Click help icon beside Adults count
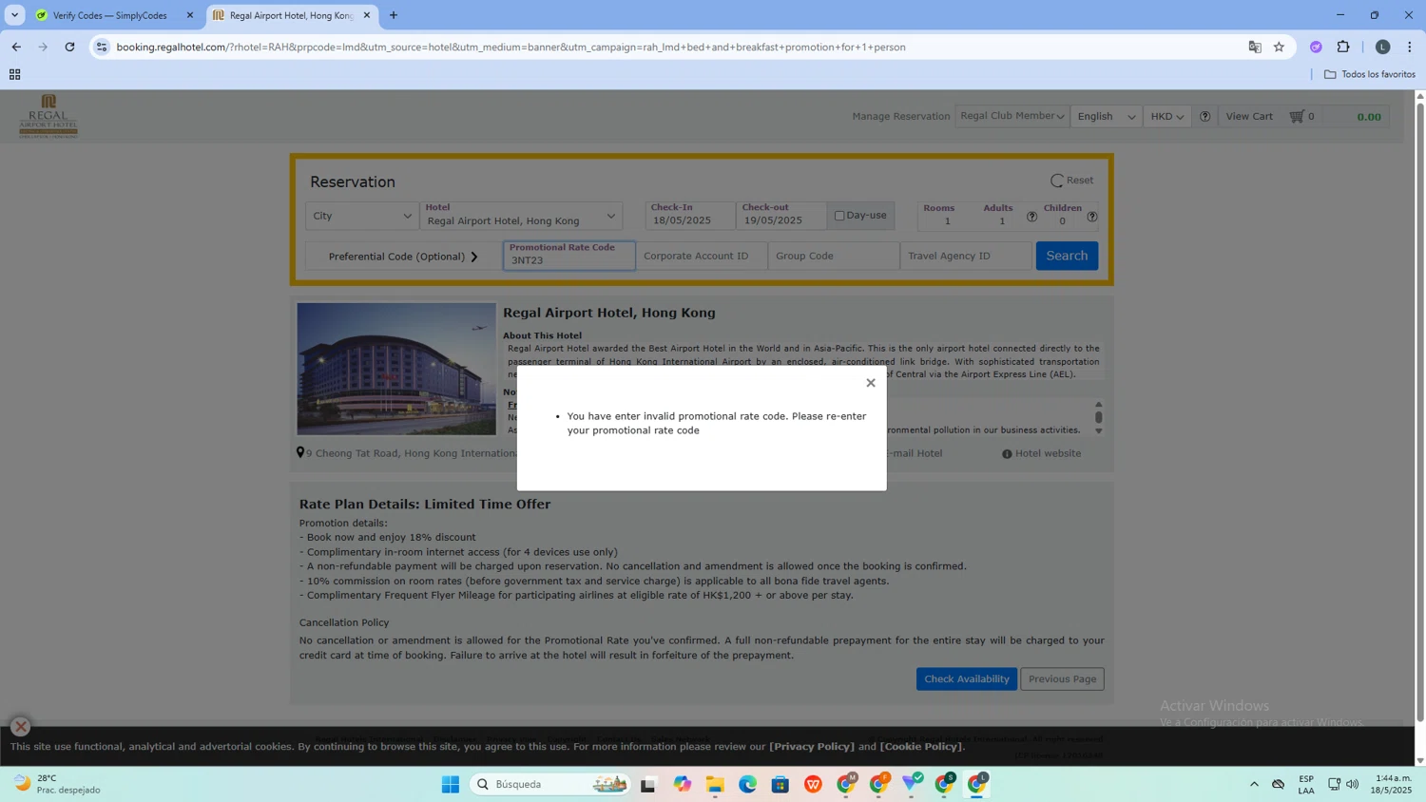 [x=1031, y=217]
